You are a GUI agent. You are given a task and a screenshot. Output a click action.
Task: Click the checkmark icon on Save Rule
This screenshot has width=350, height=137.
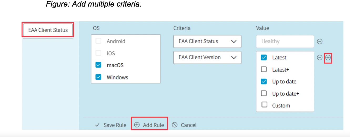[97, 125]
